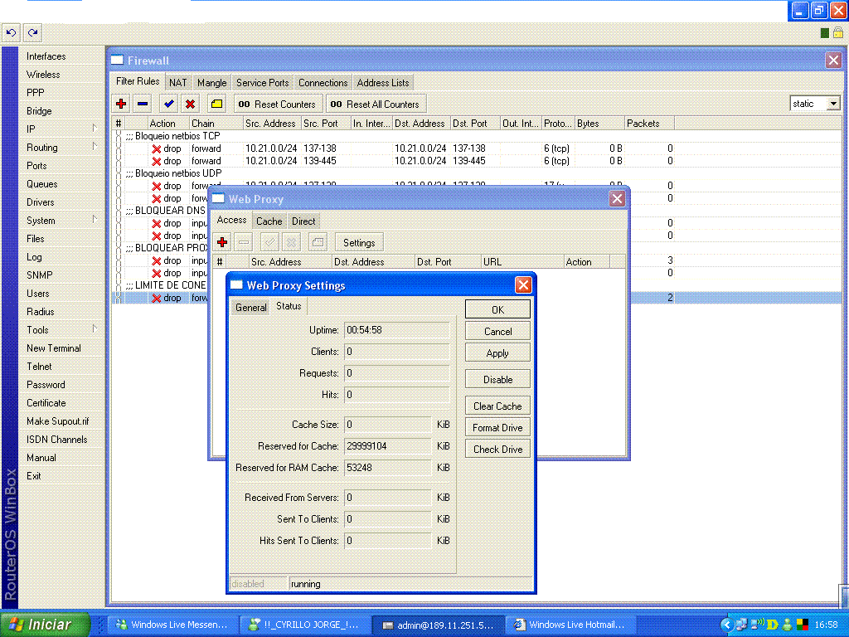
Task: Switch to Web Proxy Cache tab
Action: (269, 221)
